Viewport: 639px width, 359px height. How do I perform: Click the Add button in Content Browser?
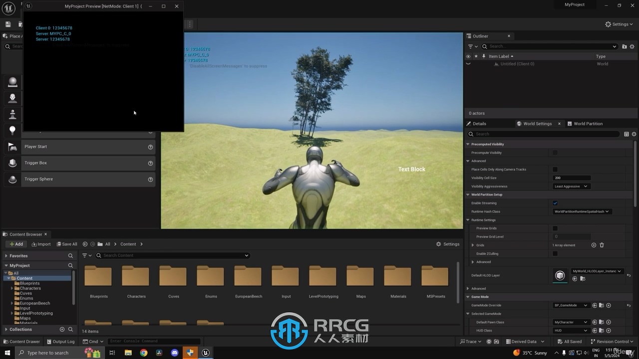click(x=16, y=244)
